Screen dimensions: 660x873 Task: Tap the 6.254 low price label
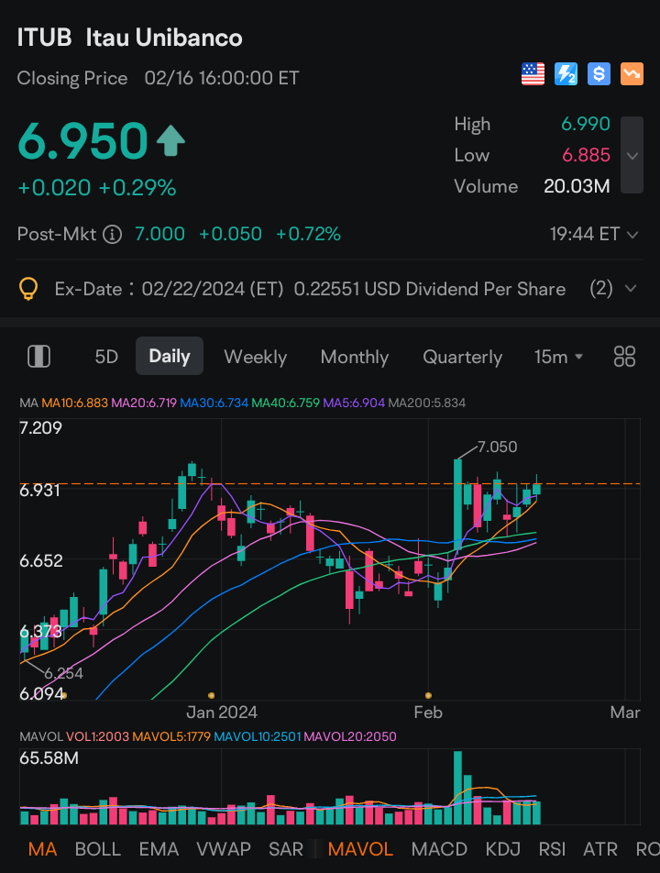pyautogui.click(x=63, y=674)
